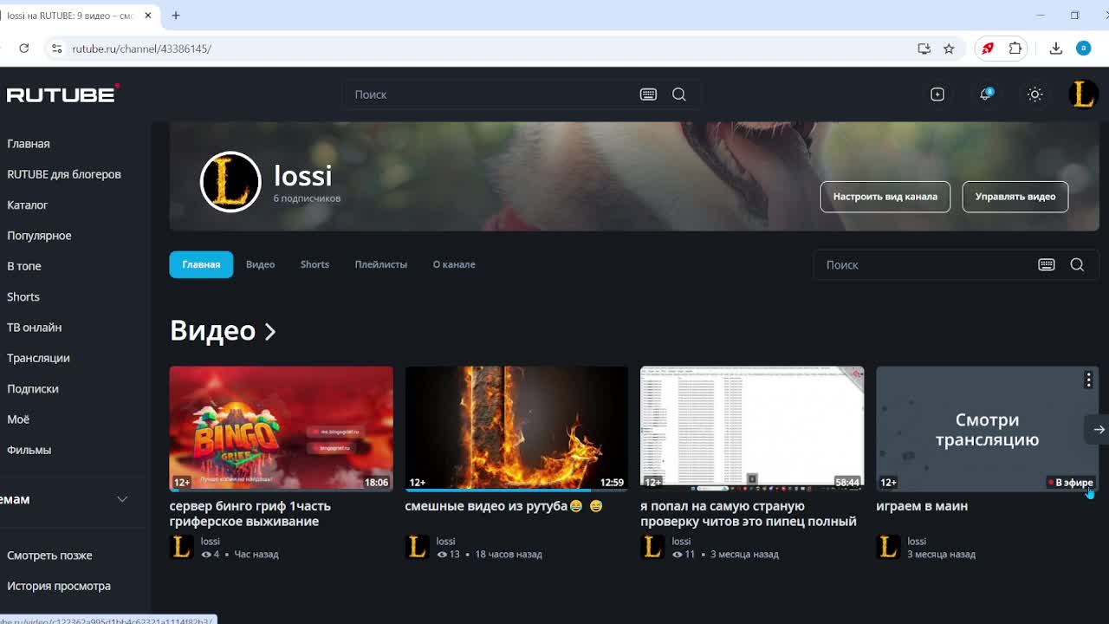Open Смотреть позже in sidebar
Image resolution: width=1109 pixels, height=624 pixels.
[x=49, y=556]
